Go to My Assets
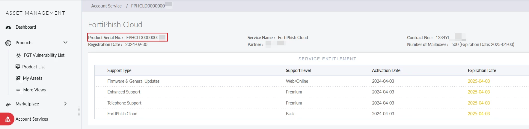Viewport: 529px width, 129px height. point(33,78)
